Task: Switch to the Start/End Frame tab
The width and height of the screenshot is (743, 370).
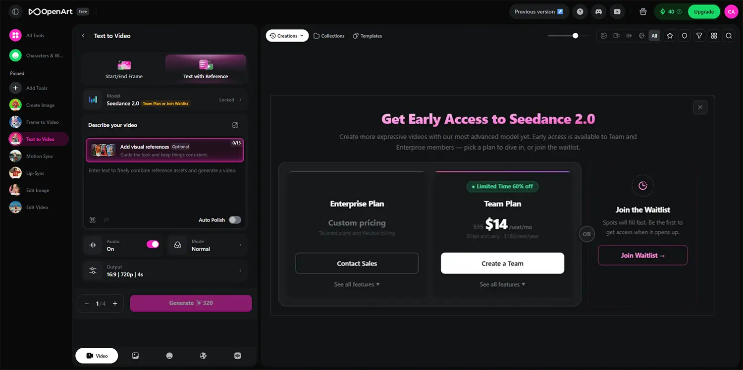Action: 124,69
